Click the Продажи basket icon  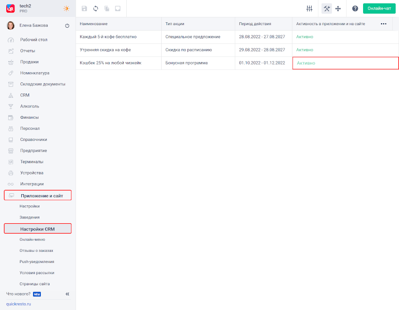(11, 62)
